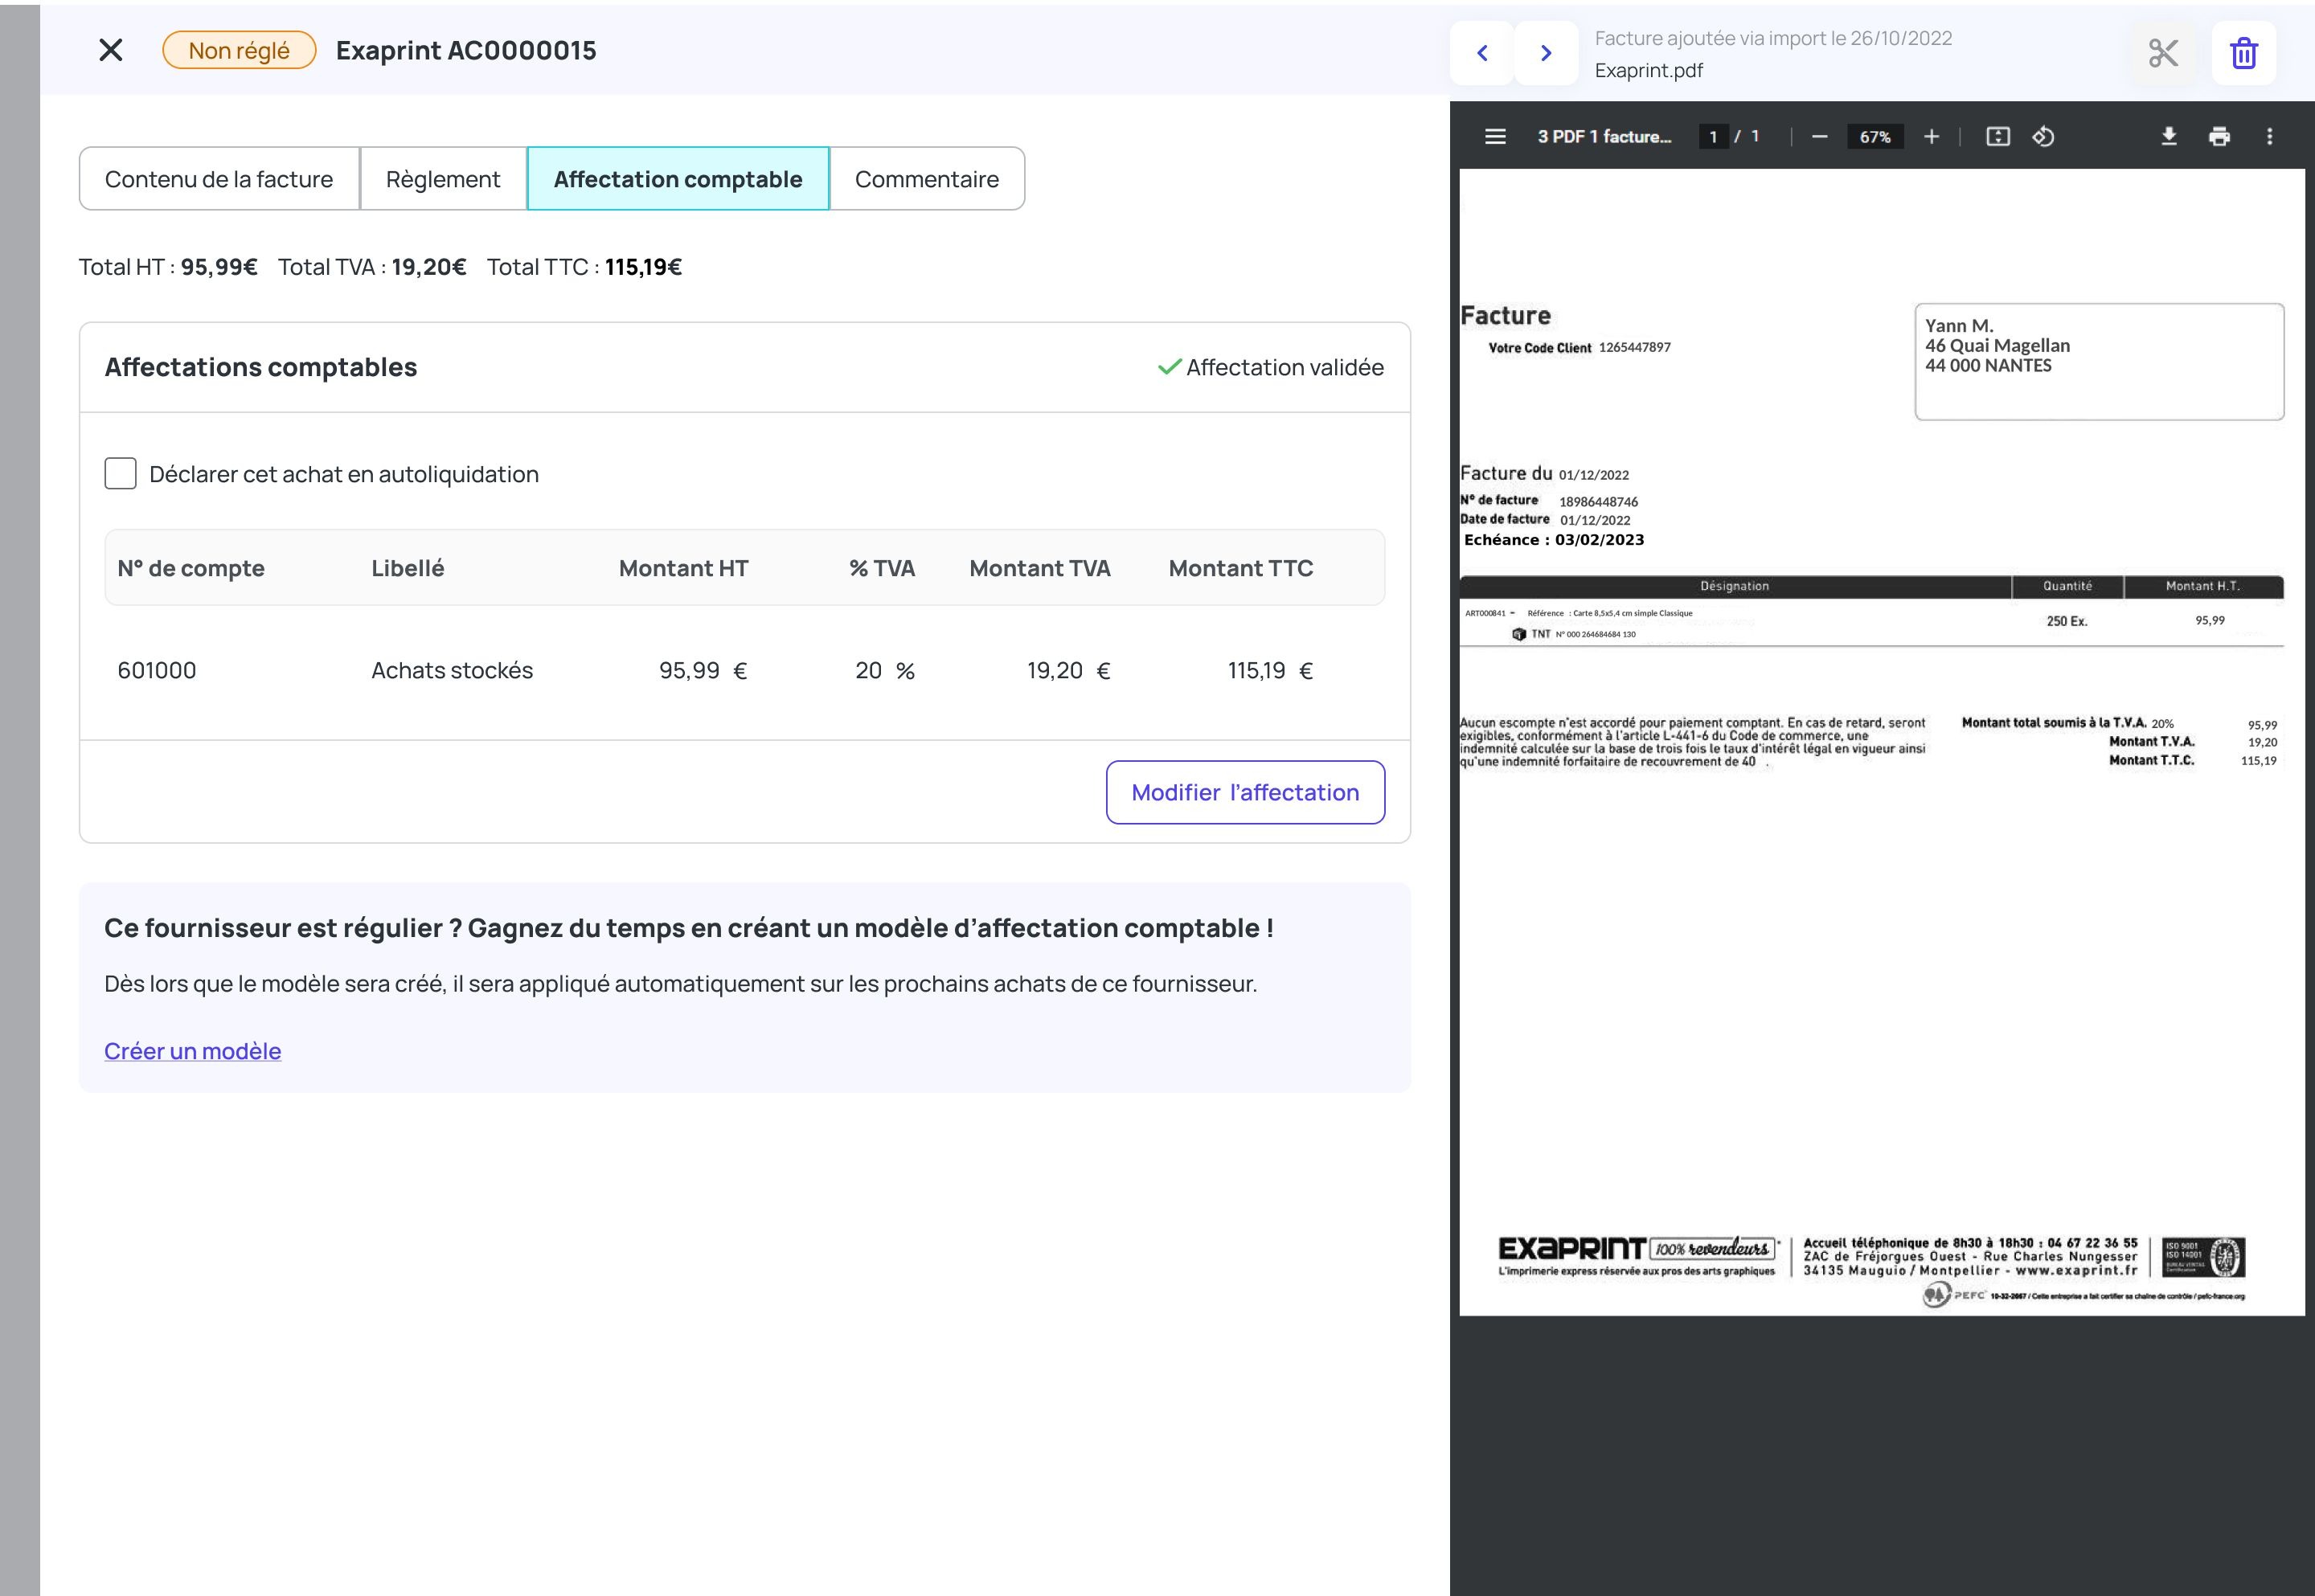Click the 67% zoom level field

[x=1875, y=137]
